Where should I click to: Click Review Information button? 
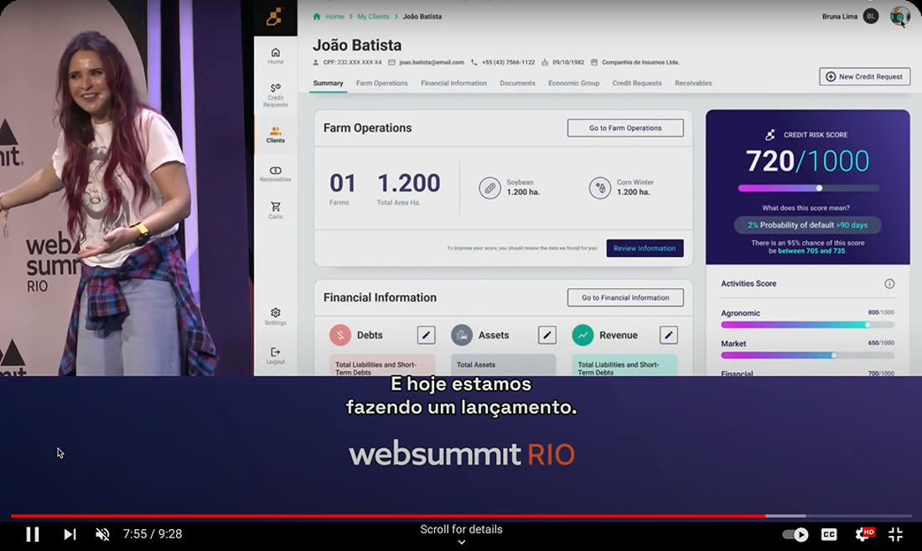(645, 249)
